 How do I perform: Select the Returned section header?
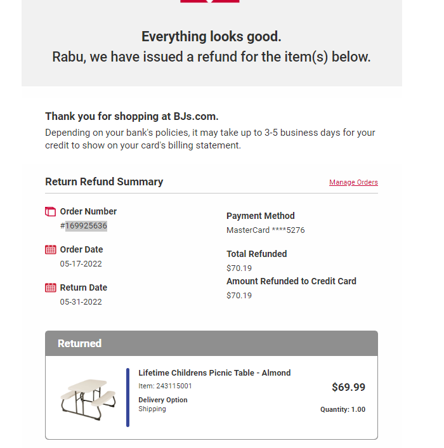click(x=212, y=343)
